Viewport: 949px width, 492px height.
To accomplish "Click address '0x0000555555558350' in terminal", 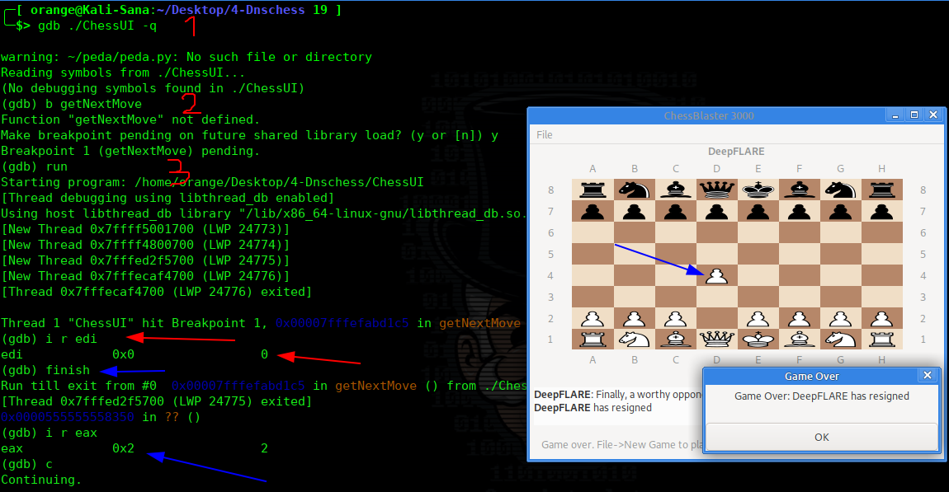I will click(x=67, y=417).
